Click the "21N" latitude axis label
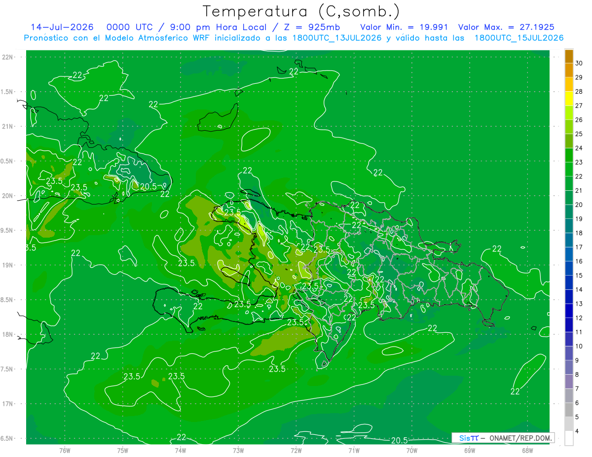Screen dimensions: 592x457 [x=8, y=126]
